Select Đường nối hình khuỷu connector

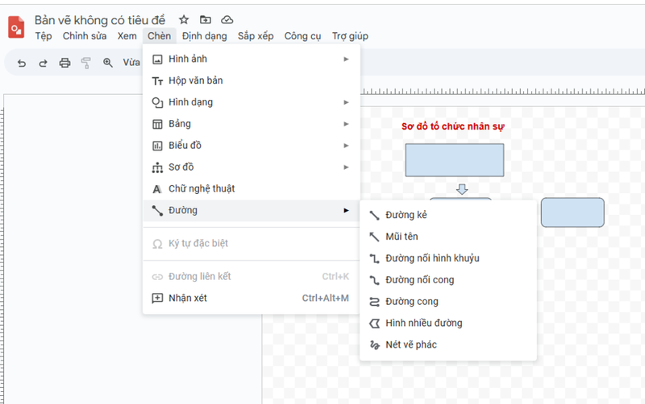pos(448,258)
